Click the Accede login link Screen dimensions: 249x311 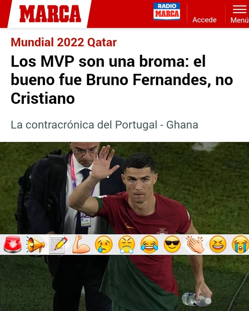coord(204,20)
